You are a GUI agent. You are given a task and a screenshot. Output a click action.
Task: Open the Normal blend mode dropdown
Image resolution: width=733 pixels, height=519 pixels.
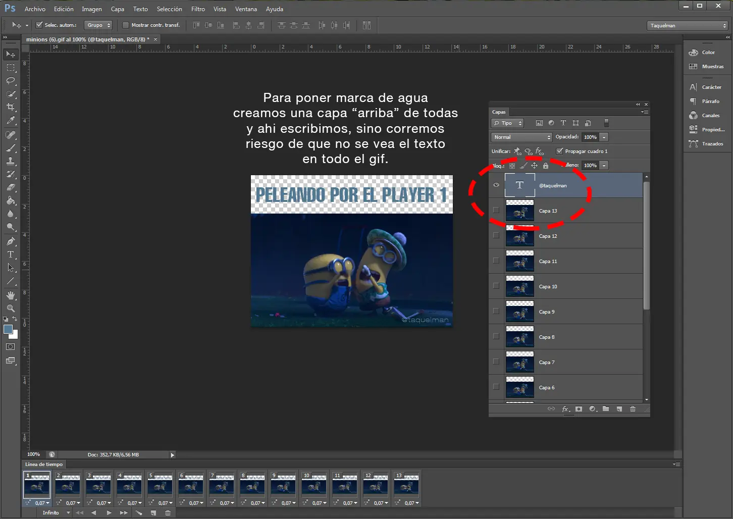pyautogui.click(x=521, y=137)
